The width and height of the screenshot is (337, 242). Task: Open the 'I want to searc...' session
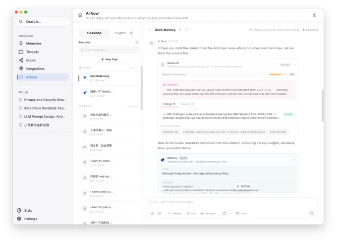[x=109, y=163]
